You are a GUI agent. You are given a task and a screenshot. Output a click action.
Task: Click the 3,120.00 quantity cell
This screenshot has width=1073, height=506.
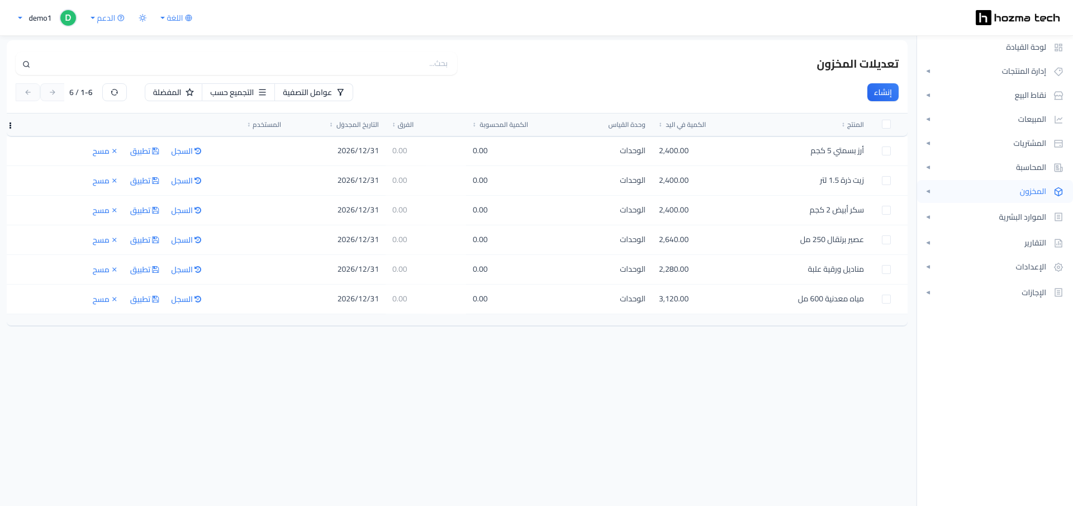[674, 299]
